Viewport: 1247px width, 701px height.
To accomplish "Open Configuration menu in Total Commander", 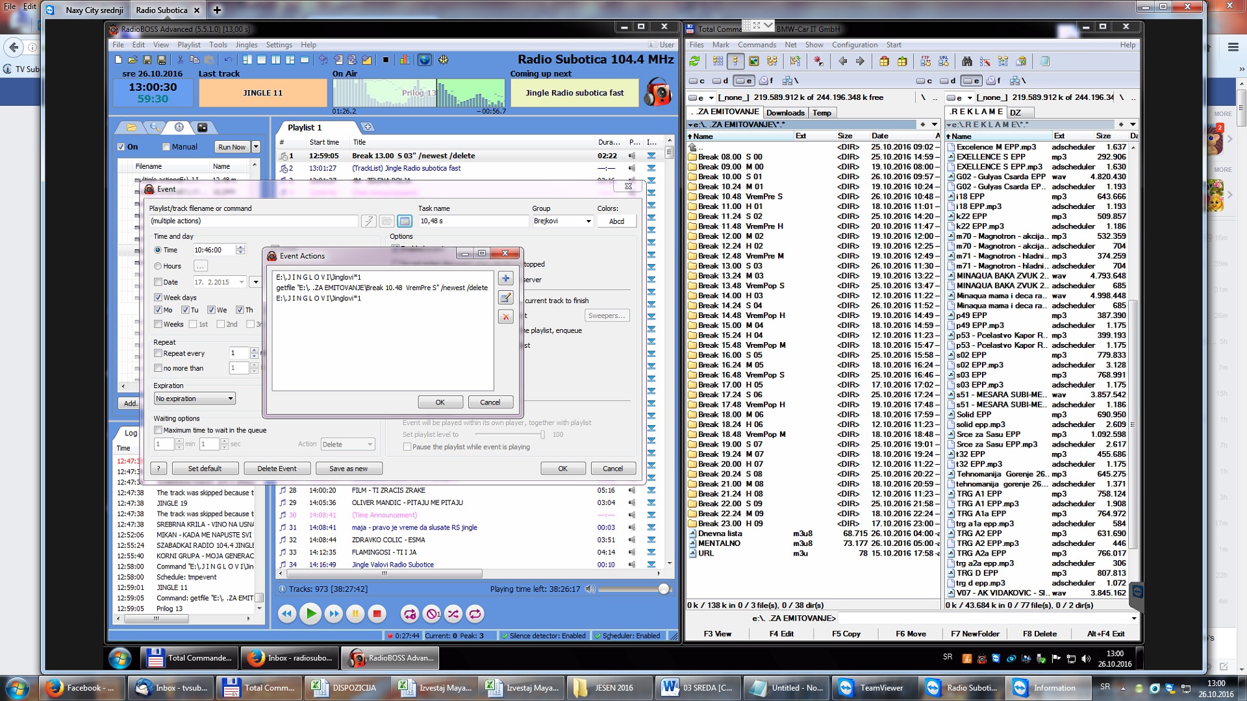I will coord(855,45).
